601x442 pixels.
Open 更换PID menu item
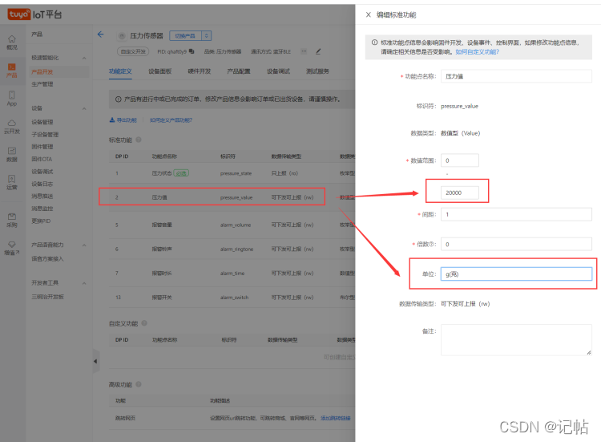(41, 221)
